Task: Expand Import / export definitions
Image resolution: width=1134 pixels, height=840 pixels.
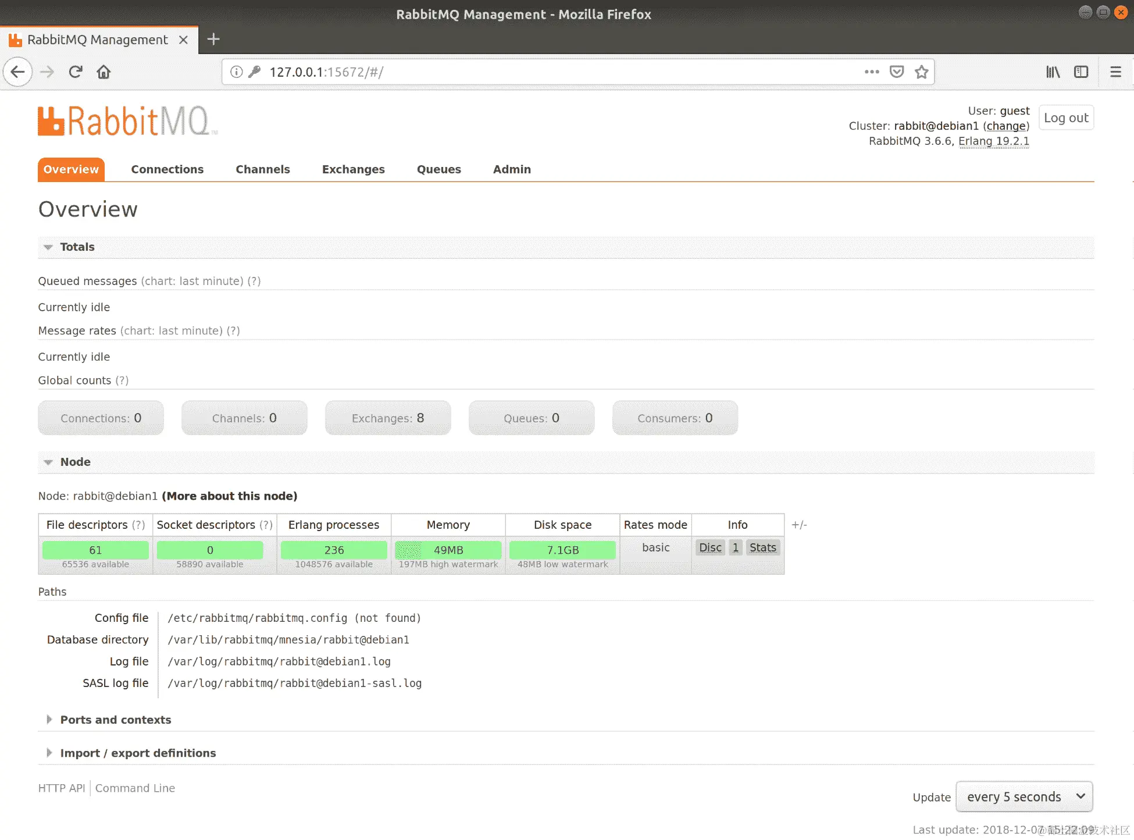Action: 138,753
